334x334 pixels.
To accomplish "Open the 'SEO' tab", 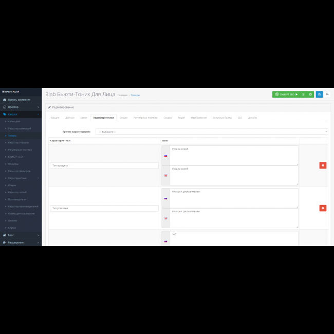I will pyautogui.click(x=240, y=118).
